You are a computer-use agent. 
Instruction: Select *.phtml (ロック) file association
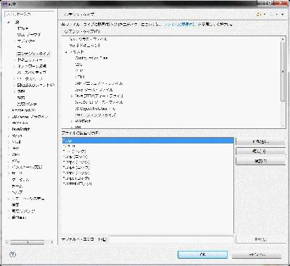pos(77,183)
